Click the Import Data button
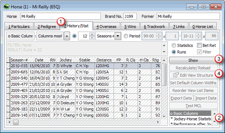The image size is (225, 133). [206, 98]
